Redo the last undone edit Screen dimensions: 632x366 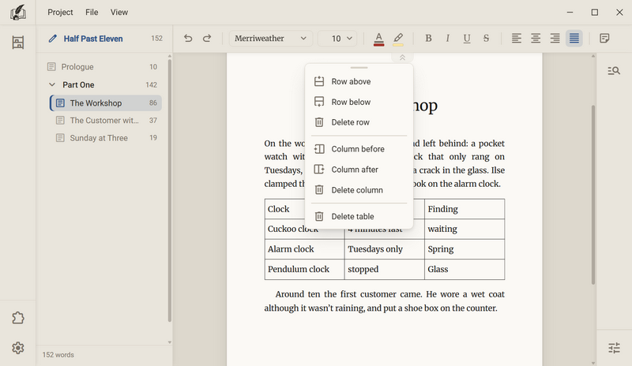click(207, 38)
